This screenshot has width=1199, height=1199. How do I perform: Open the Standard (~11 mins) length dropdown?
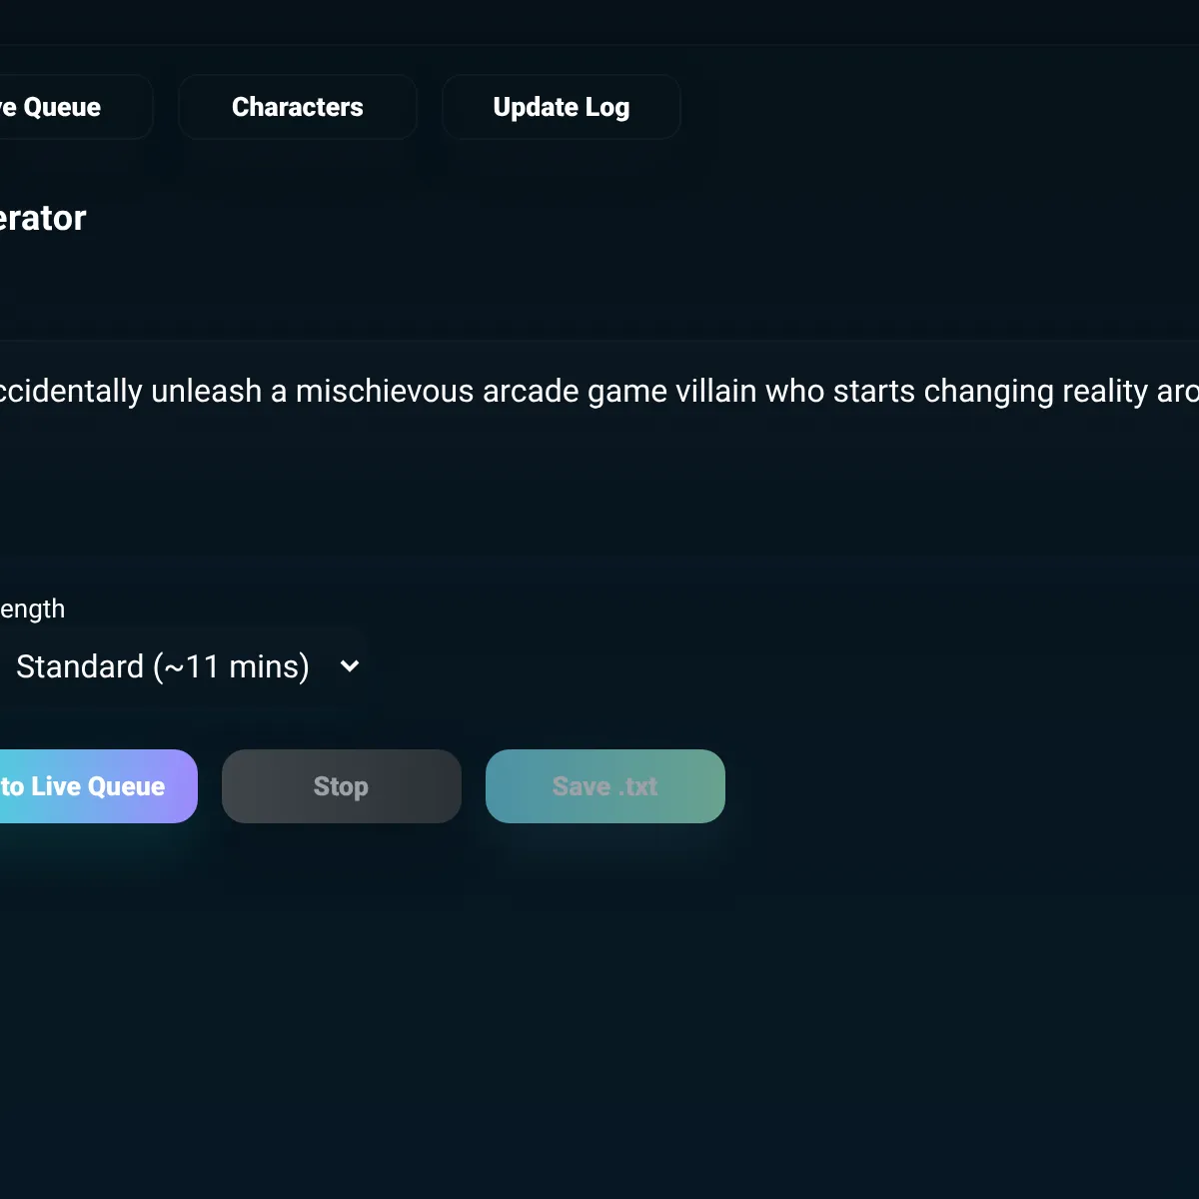[x=180, y=666]
